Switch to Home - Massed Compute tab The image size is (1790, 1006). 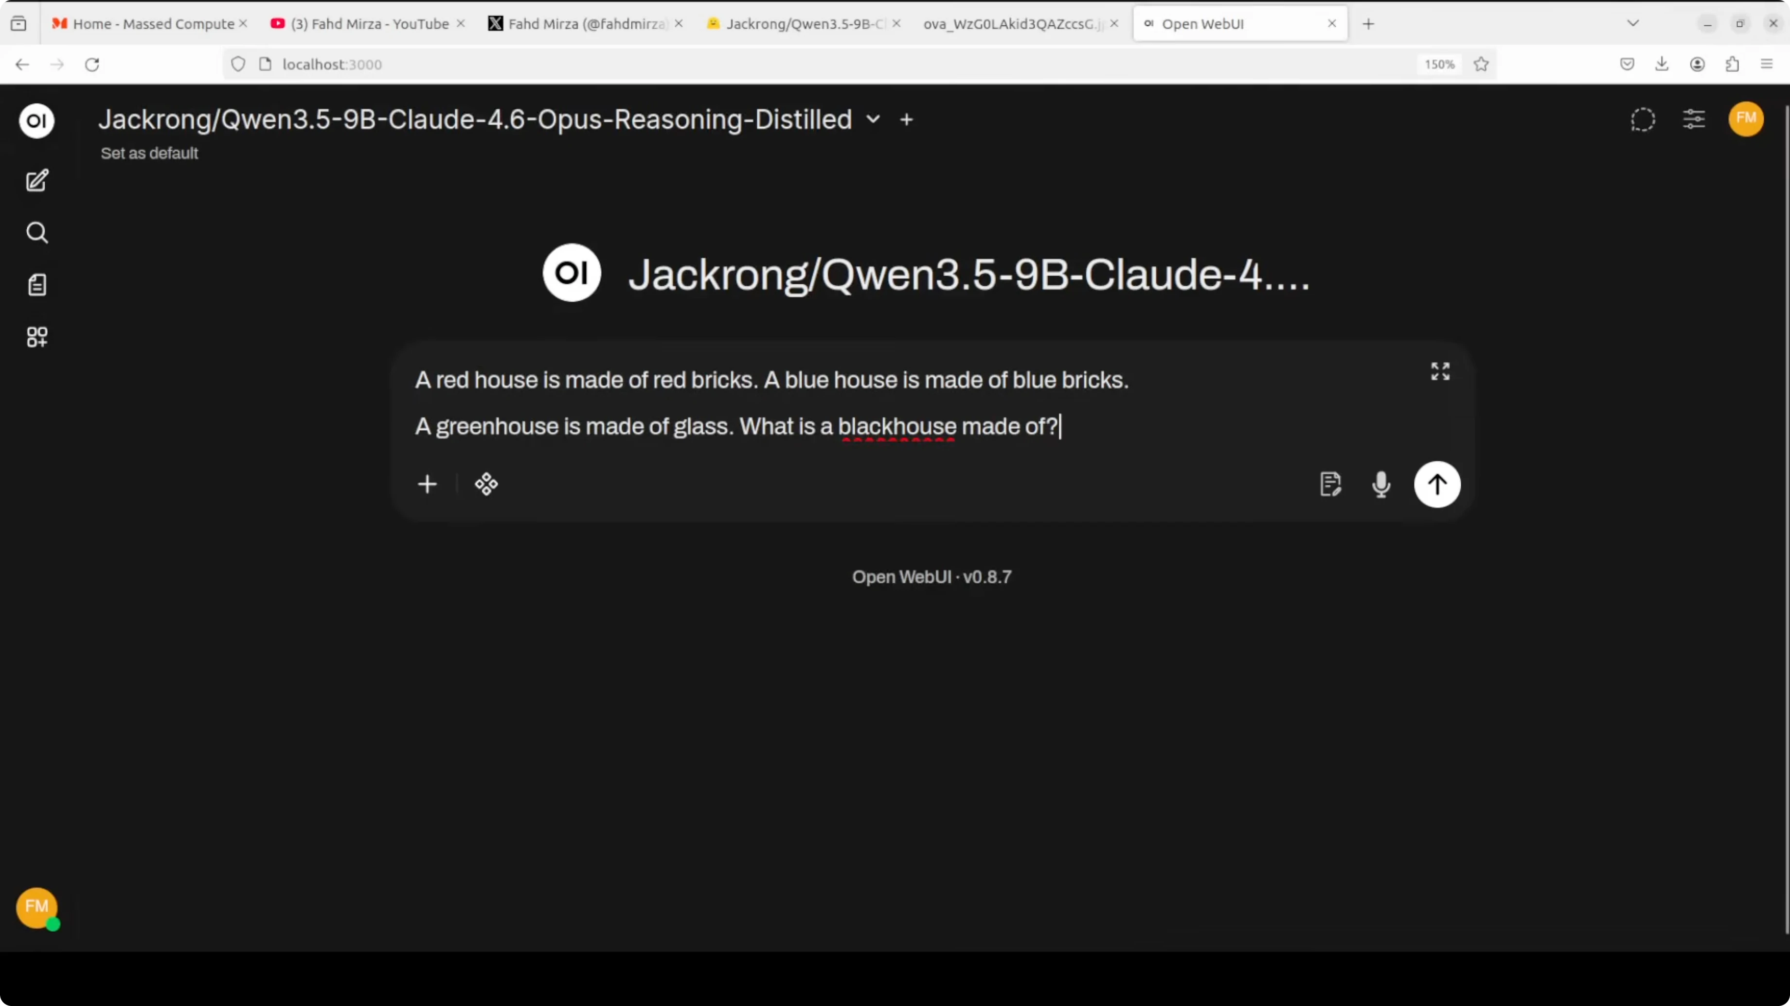[x=153, y=24]
